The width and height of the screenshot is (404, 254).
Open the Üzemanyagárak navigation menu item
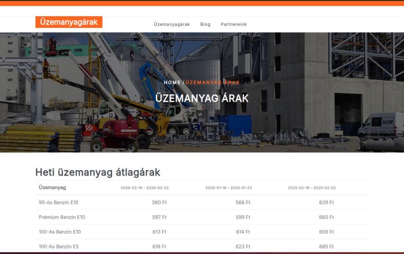pos(172,24)
